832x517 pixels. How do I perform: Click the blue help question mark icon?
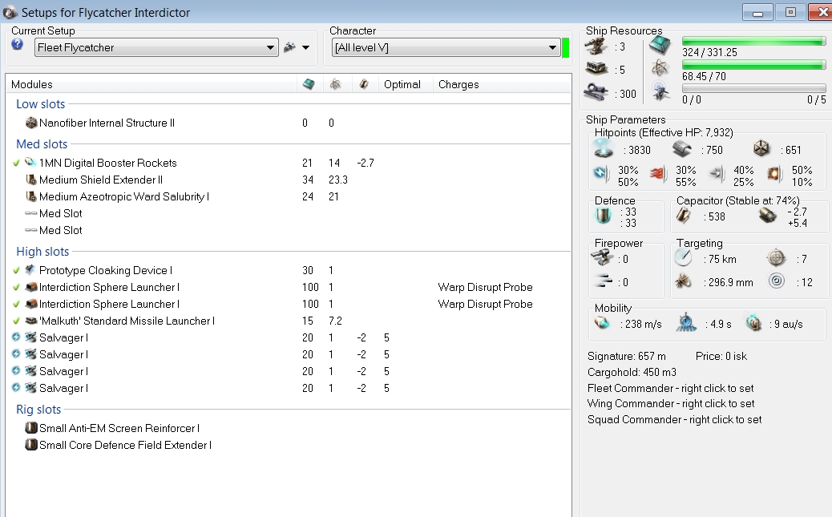tap(17, 44)
